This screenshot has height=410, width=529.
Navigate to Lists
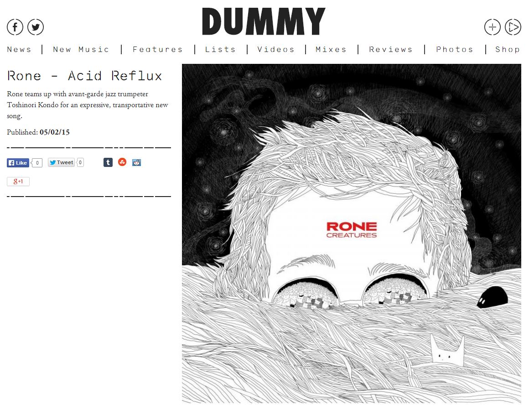click(x=220, y=49)
